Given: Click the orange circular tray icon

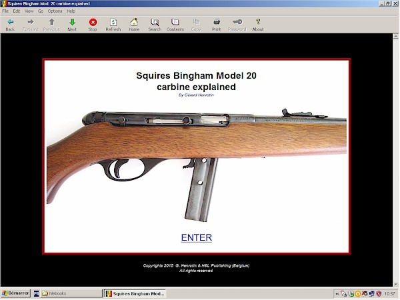Looking at the screenshot, I should coord(357,294).
